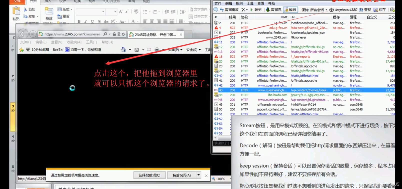This screenshot has height=189, width=402.
Task: Click the Print icon in IE command bar
Action: [x=157, y=49]
